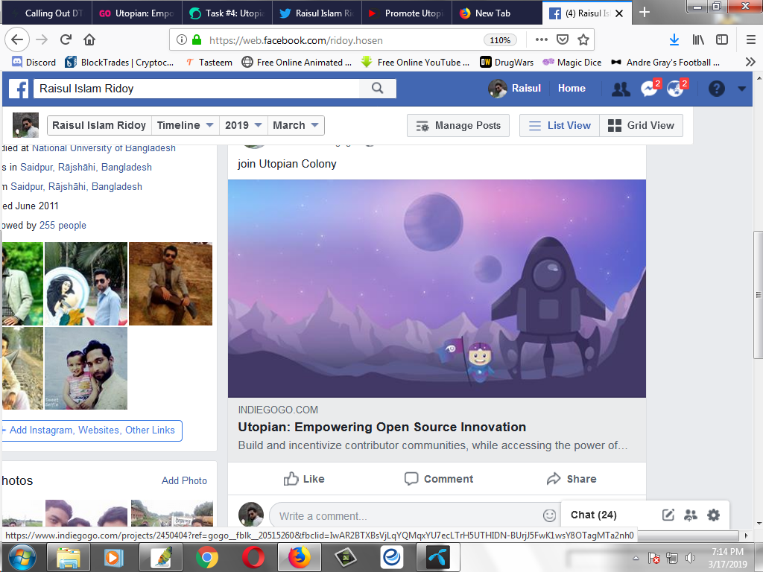Click the Write a comment field
The width and height of the screenshot is (763, 572).
(414, 515)
